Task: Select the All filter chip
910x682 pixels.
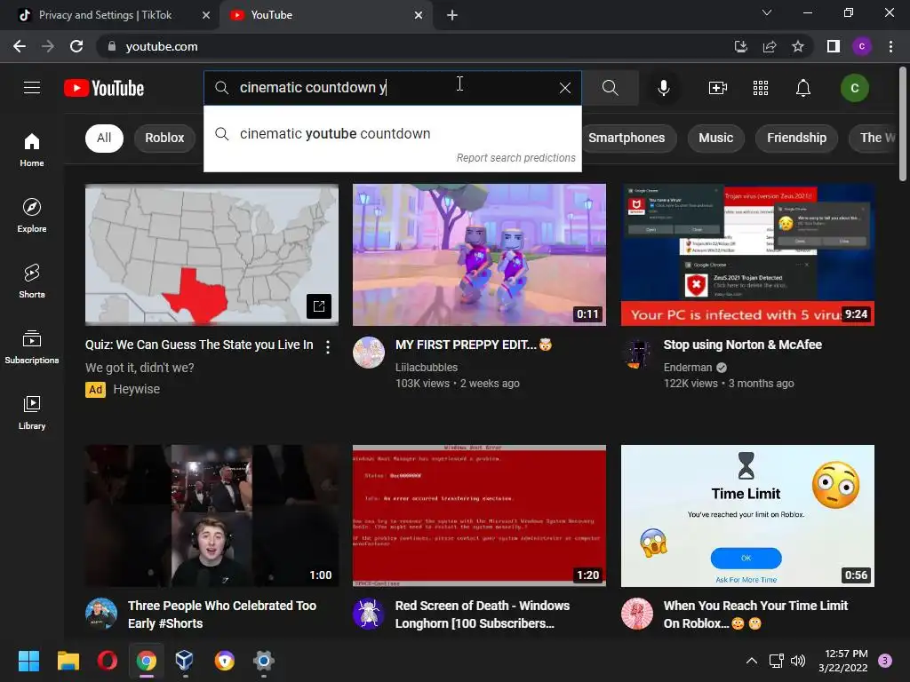Action: 104,138
